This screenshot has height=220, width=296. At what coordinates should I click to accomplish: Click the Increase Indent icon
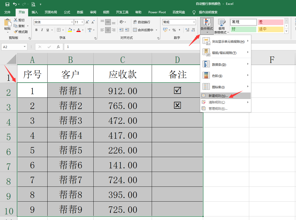point(127,30)
